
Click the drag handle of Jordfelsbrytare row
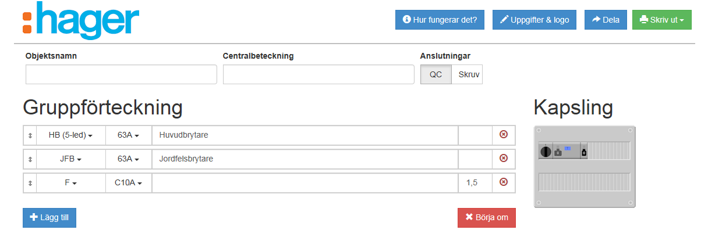pyautogui.click(x=30, y=158)
